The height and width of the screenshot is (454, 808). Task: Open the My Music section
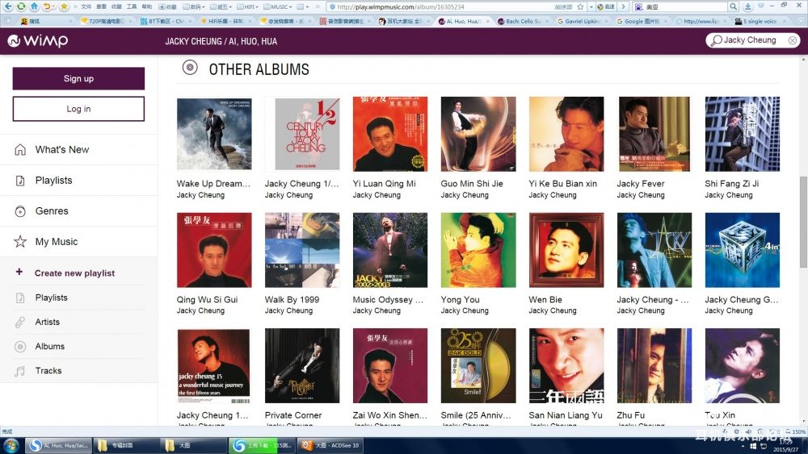click(78, 242)
